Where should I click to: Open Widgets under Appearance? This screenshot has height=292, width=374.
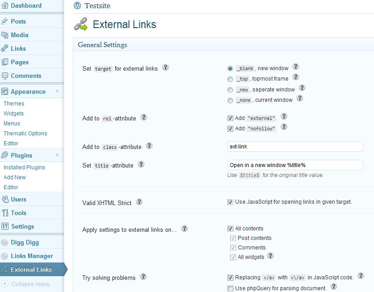pos(14,114)
